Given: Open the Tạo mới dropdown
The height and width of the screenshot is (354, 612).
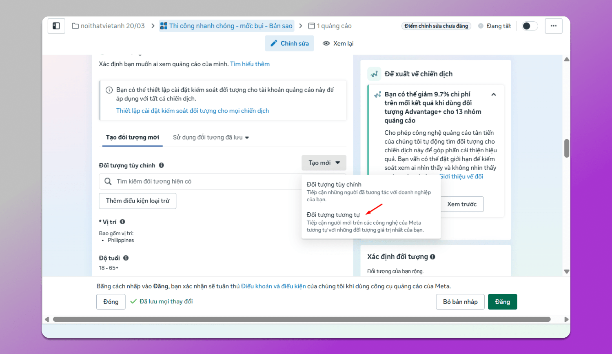Looking at the screenshot, I should coord(324,163).
